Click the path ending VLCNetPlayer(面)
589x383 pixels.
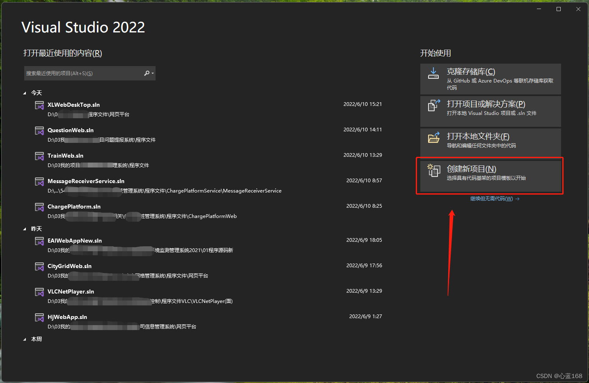[140, 301]
